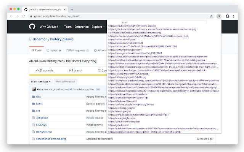The width and height of the screenshot is (244, 152).
Task: Open the stackoverflow.blog history entry
Action: [x=164, y=91]
